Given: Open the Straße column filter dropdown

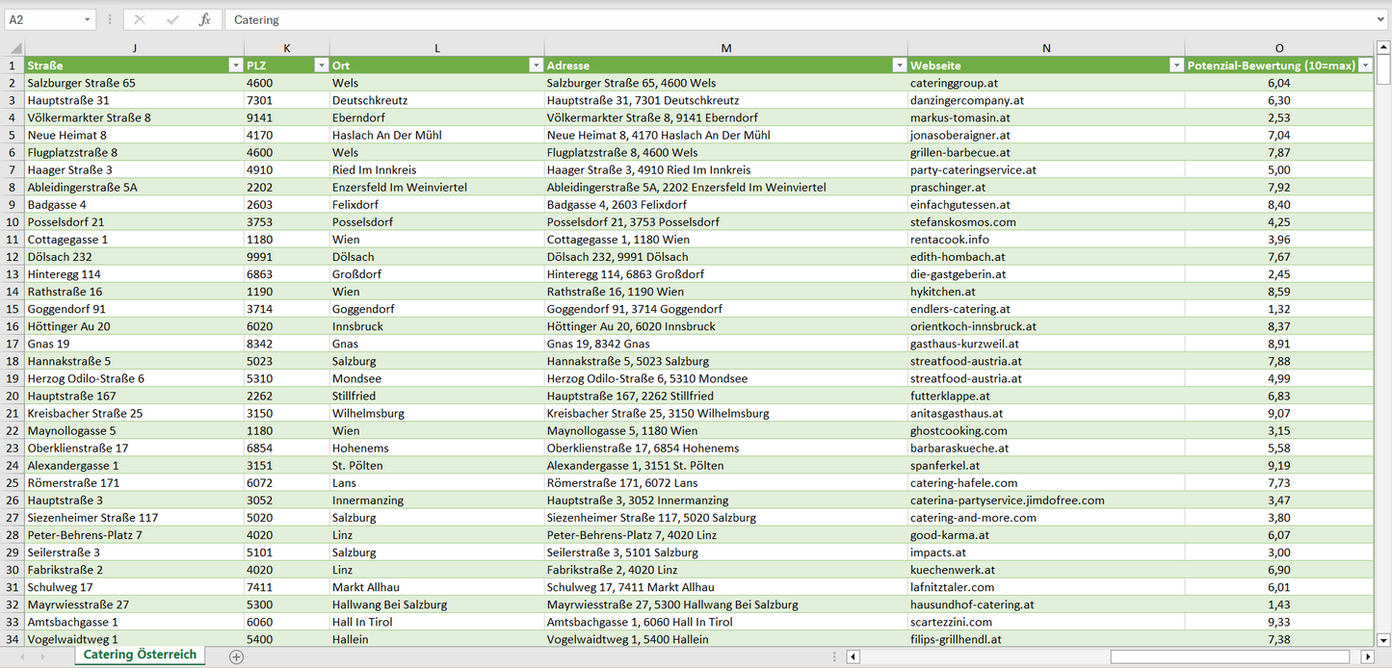Looking at the screenshot, I should point(236,64).
